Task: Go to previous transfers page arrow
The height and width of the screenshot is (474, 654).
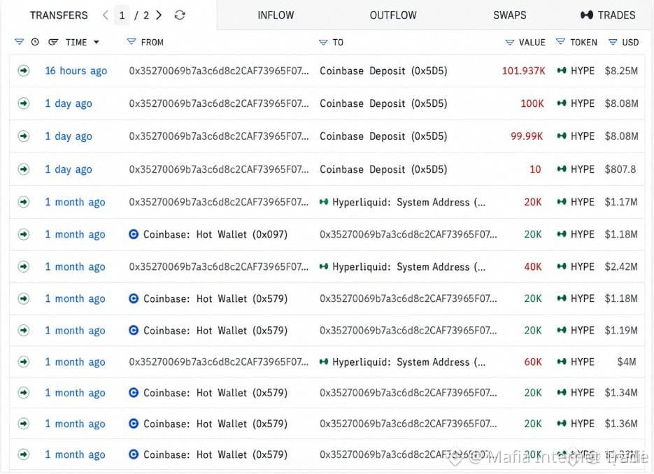Action: click(x=105, y=15)
